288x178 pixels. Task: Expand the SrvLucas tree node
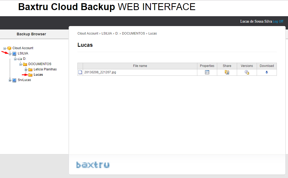[10, 80]
